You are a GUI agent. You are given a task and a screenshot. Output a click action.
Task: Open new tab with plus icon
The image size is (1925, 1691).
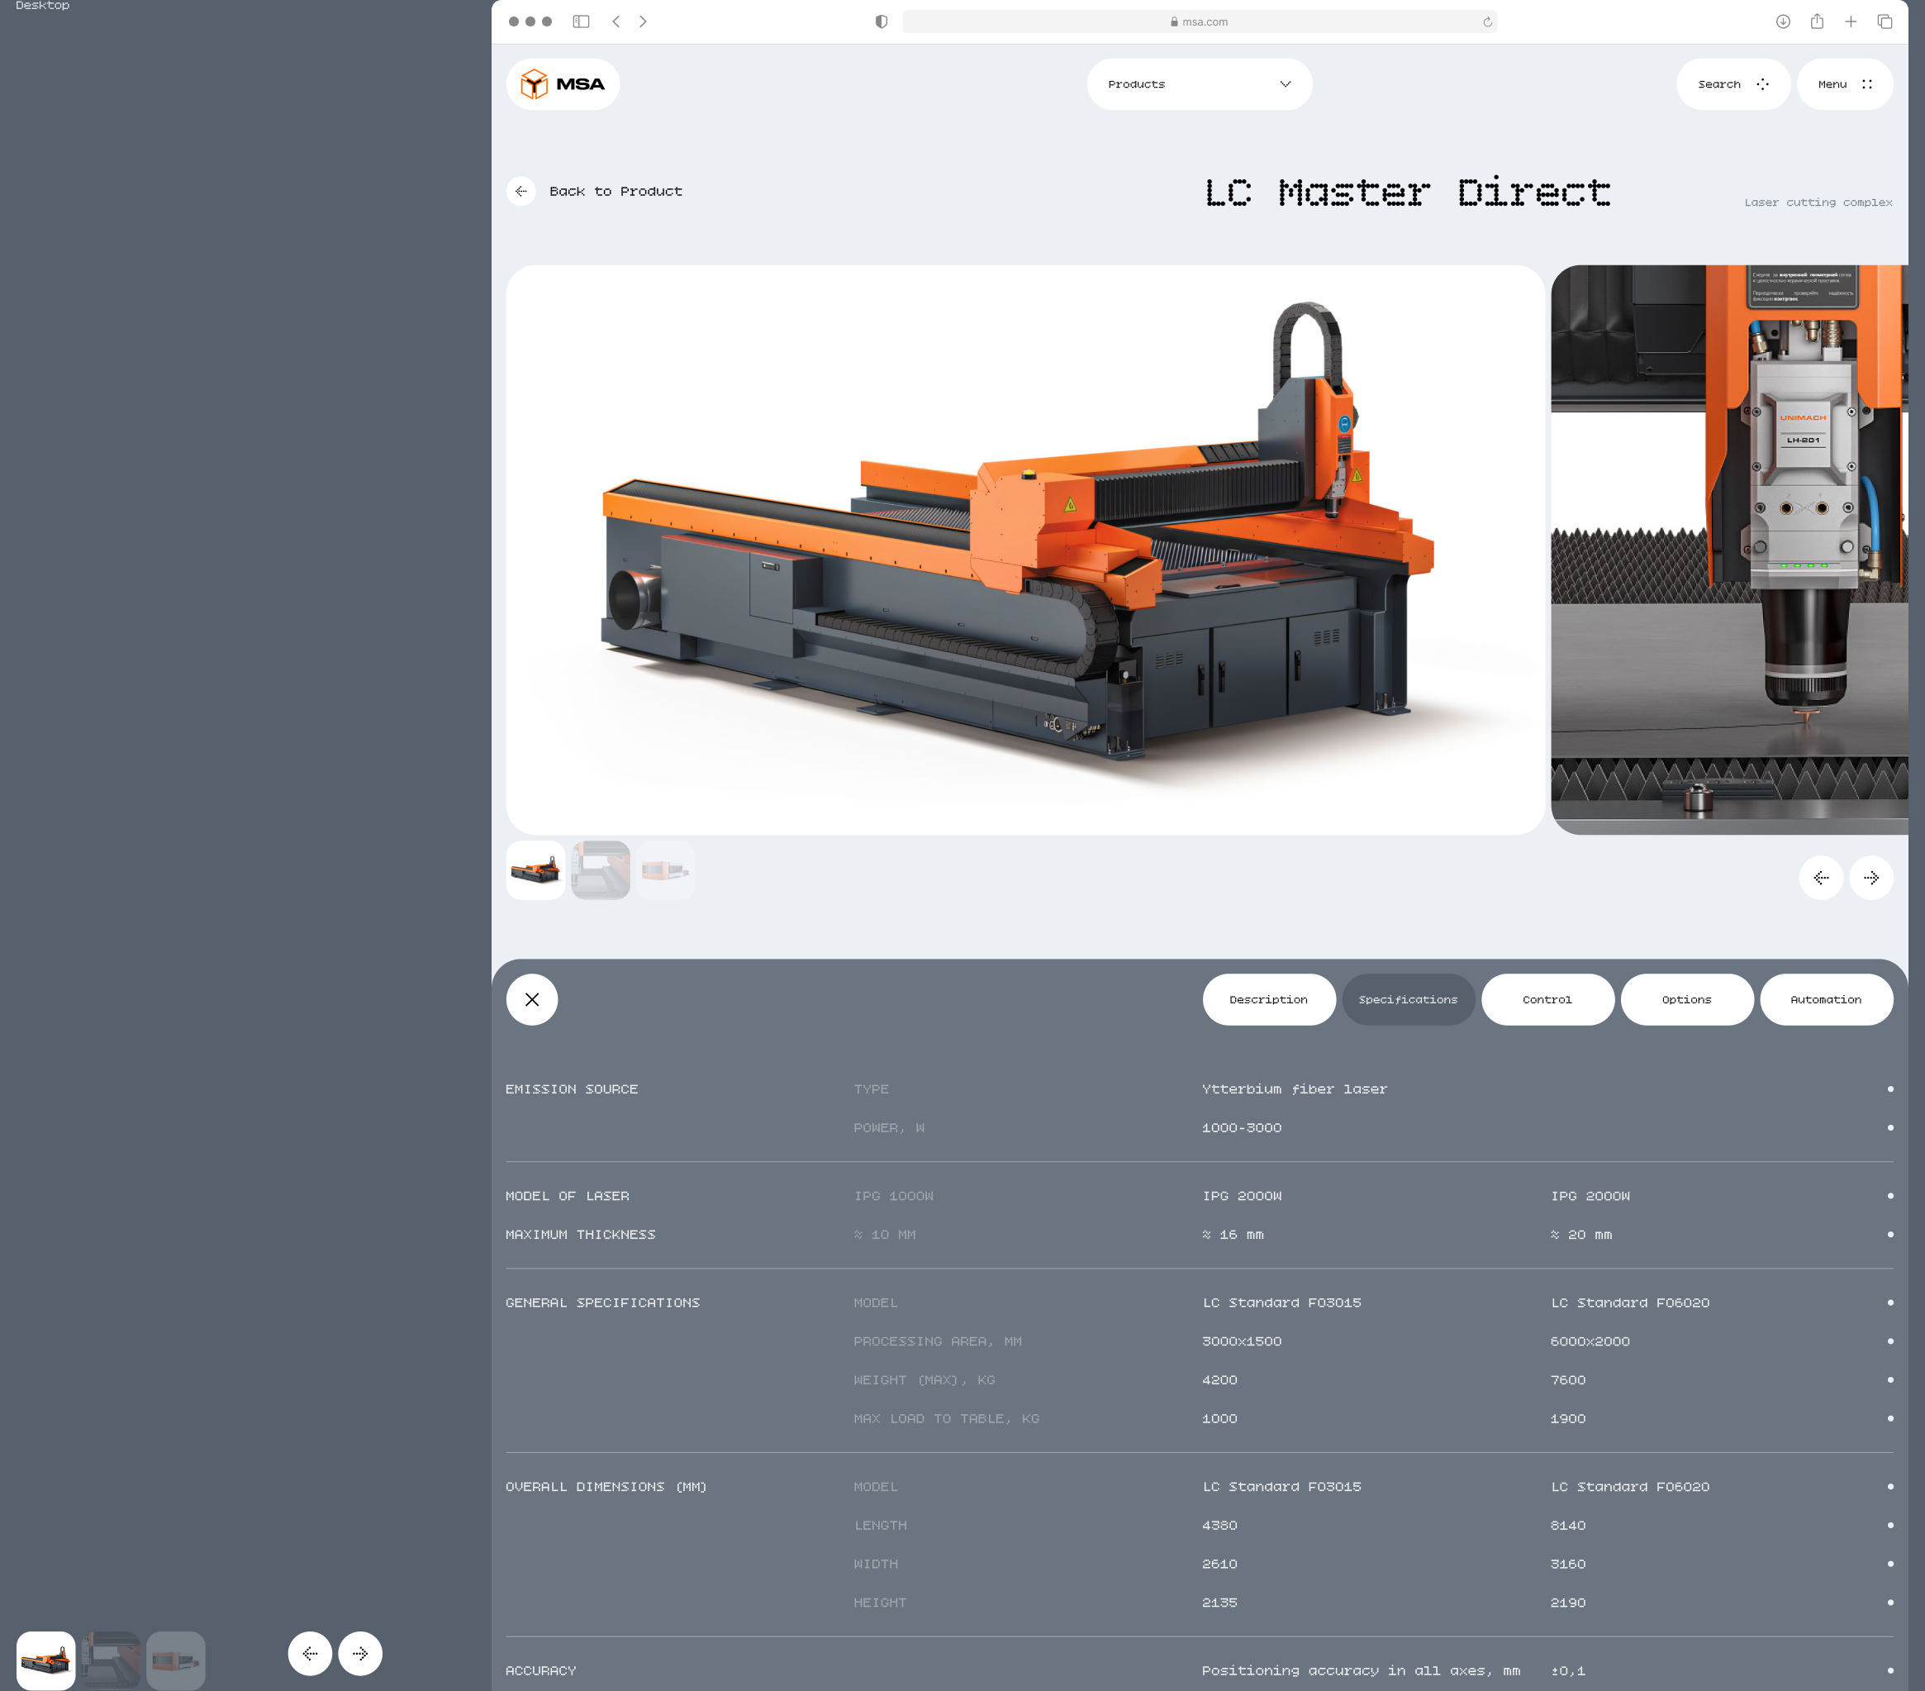[x=1851, y=21]
